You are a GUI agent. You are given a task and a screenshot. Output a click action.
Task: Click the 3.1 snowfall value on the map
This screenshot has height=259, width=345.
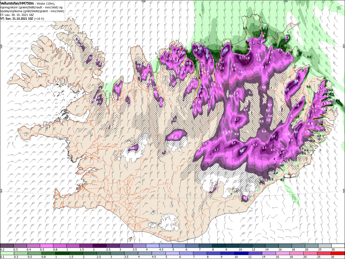pos(233,143)
